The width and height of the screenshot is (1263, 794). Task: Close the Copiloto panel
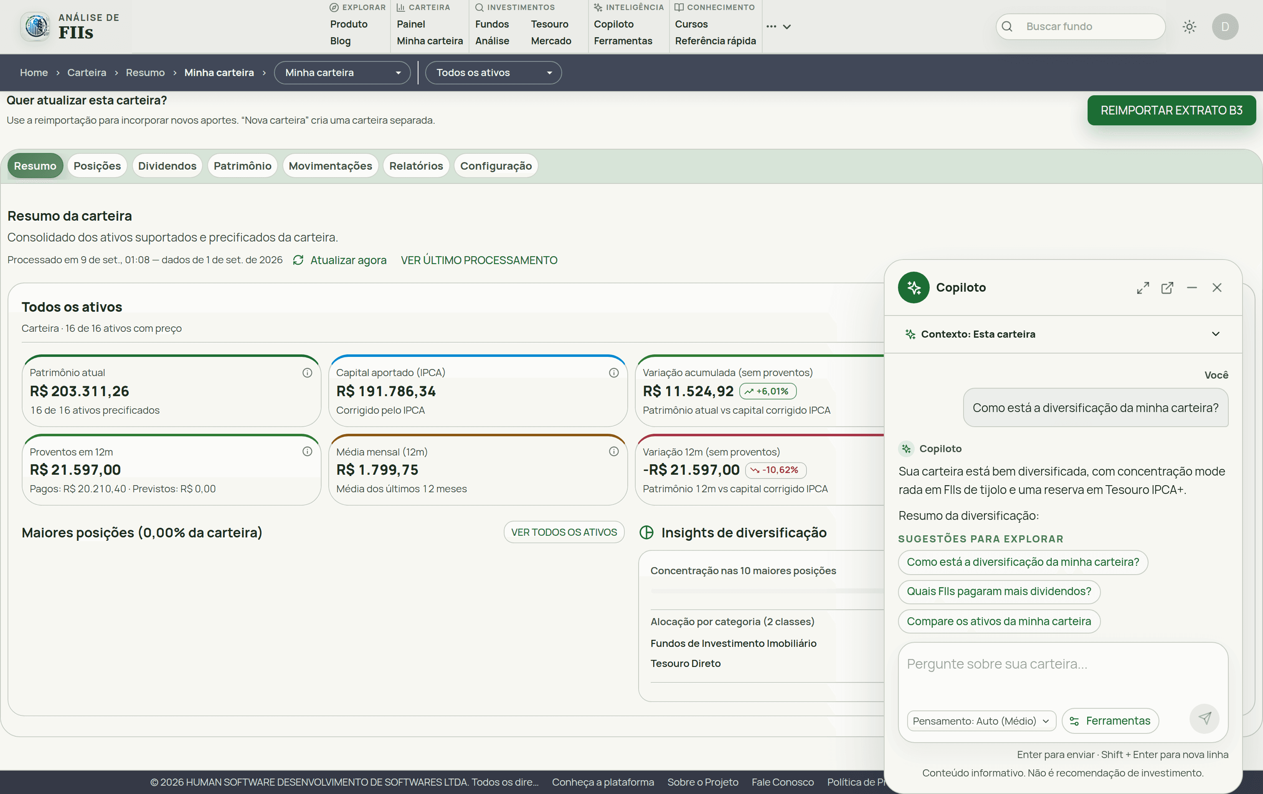click(x=1217, y=288)
